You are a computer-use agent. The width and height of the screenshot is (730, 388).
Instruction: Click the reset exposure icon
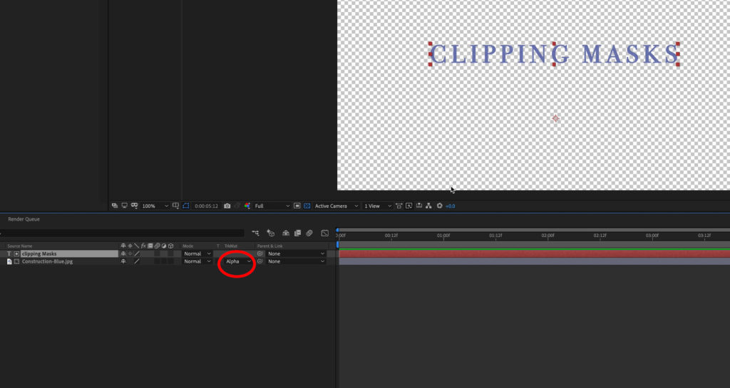click(440, 206)
